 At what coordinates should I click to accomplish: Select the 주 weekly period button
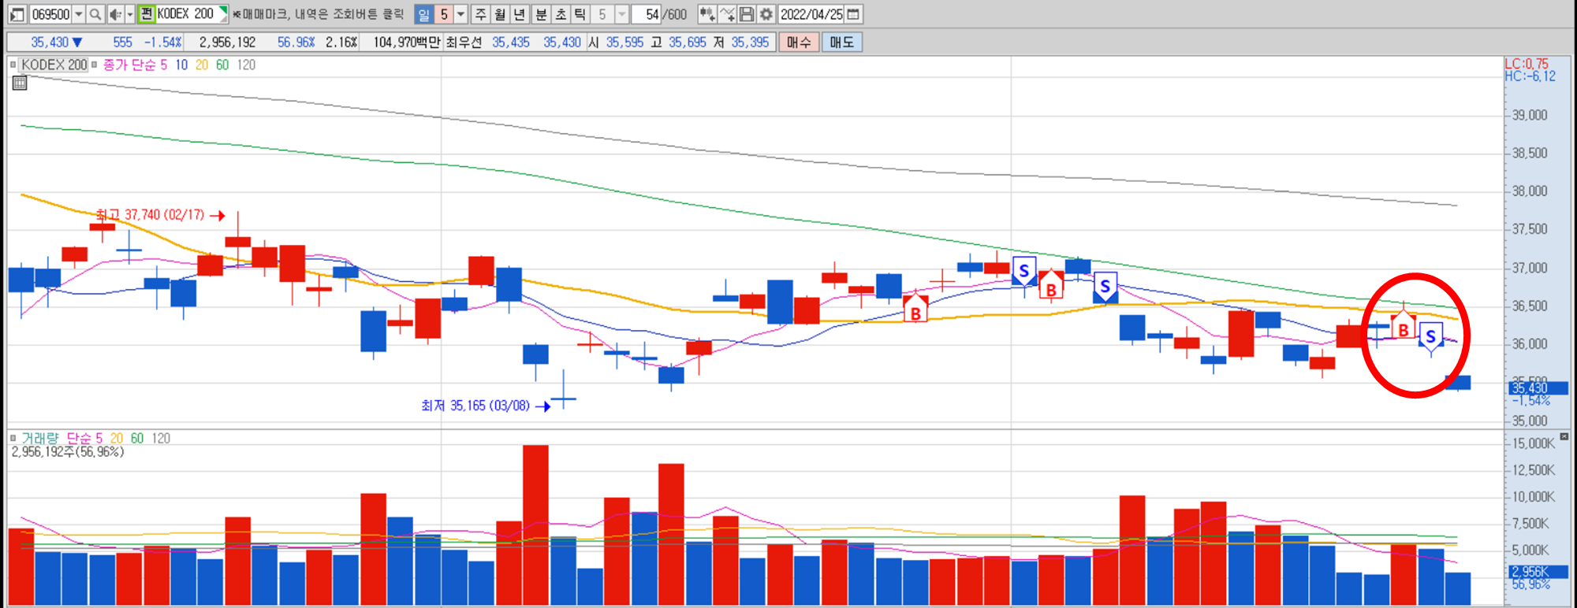coord(480,14)
